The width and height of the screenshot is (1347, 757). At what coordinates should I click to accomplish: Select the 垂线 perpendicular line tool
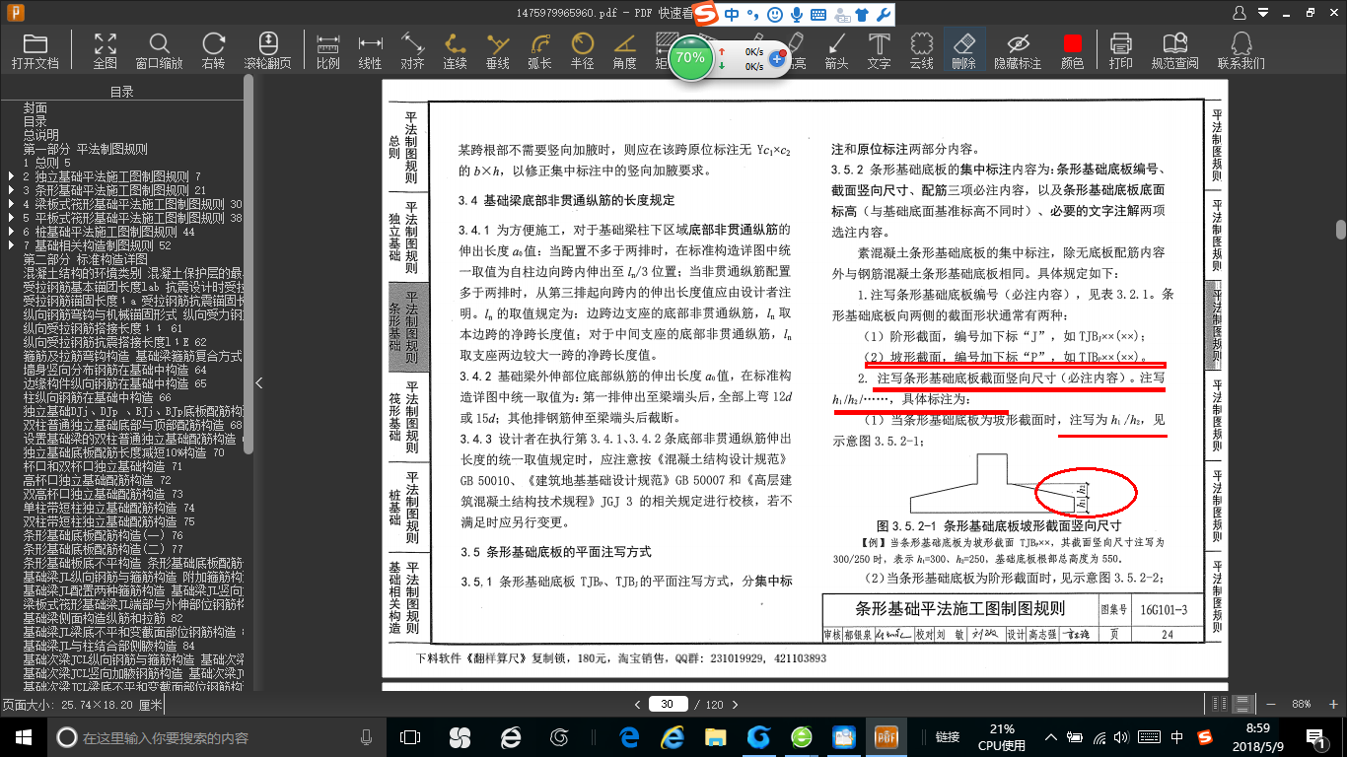(x=498, y=51)
